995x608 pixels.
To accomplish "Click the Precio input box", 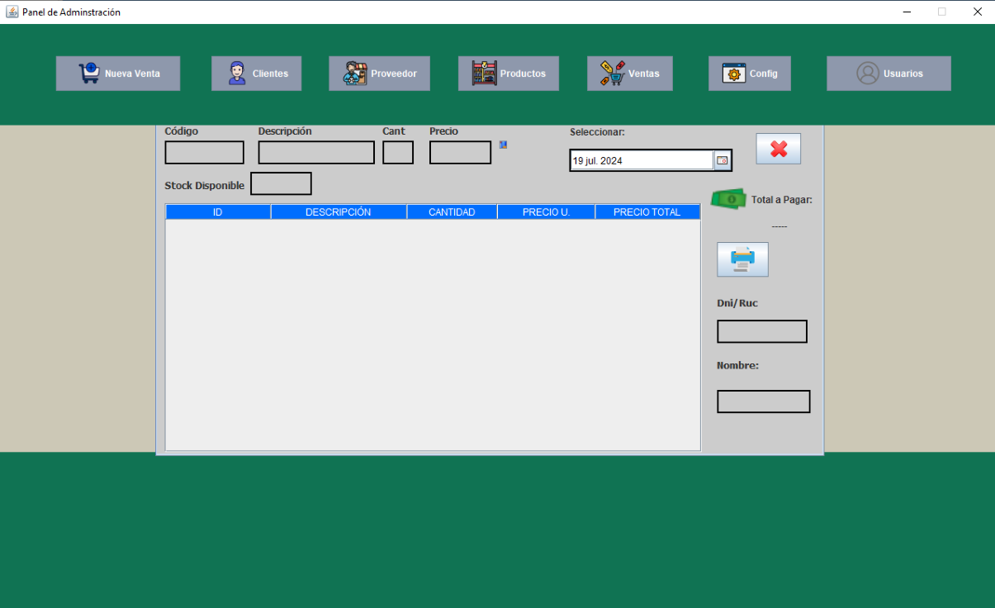I will point(460,153).
